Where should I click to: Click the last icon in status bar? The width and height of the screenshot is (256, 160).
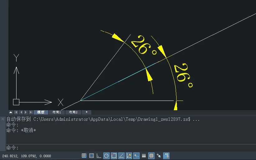pyautogui.click(x=166, y=156)
